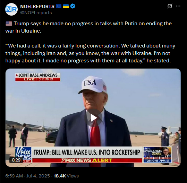Click the rocketship headline chyron in video
187x183 pixels.
point(87,152)
